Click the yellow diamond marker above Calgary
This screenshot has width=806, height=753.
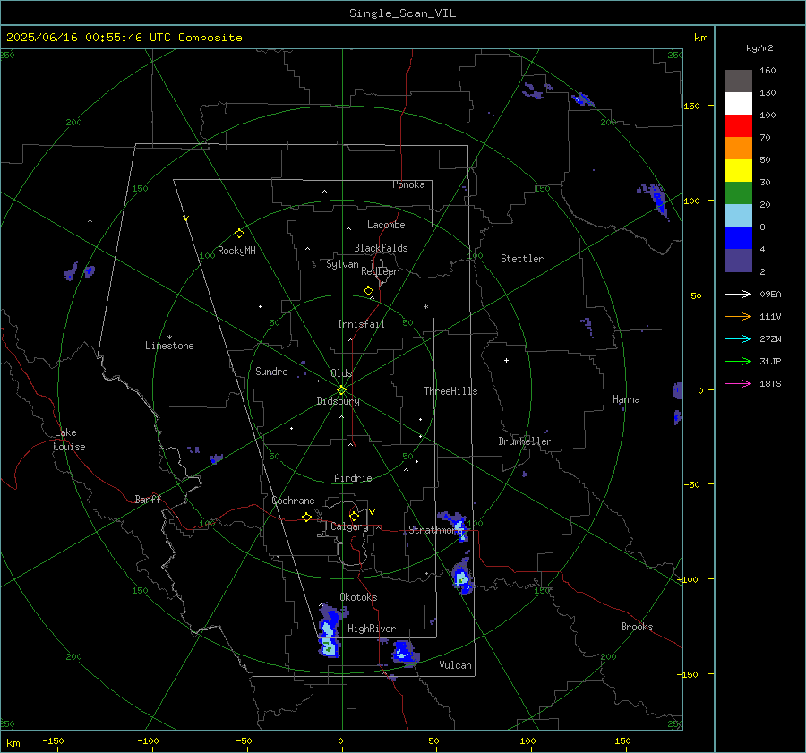pos(354,516)
